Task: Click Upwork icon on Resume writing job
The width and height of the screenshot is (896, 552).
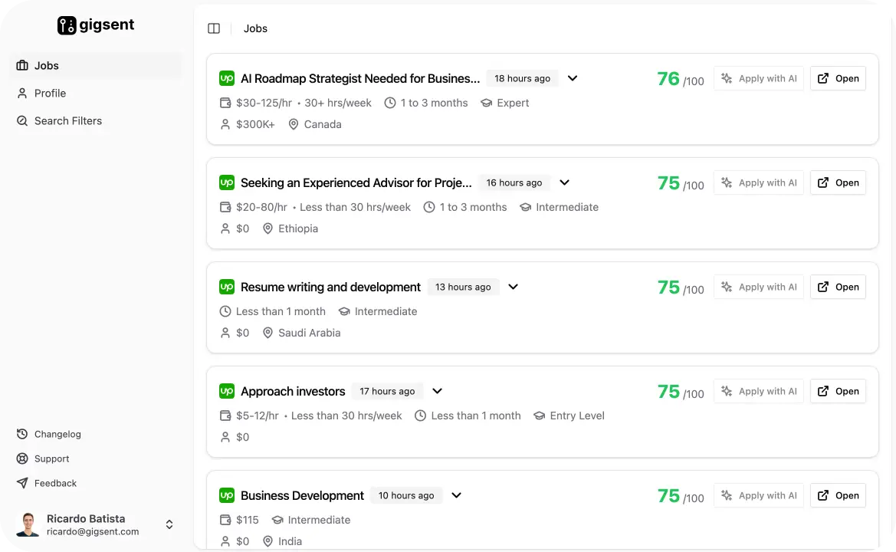Action: click(227, 287)
